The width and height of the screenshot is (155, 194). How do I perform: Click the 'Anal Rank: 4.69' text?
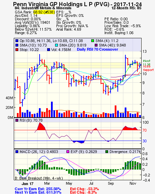pyautogui.click(x=69, y=29)
